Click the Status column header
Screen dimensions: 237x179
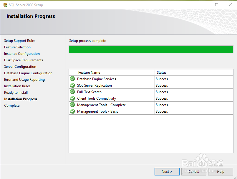(x=194, y=73)
